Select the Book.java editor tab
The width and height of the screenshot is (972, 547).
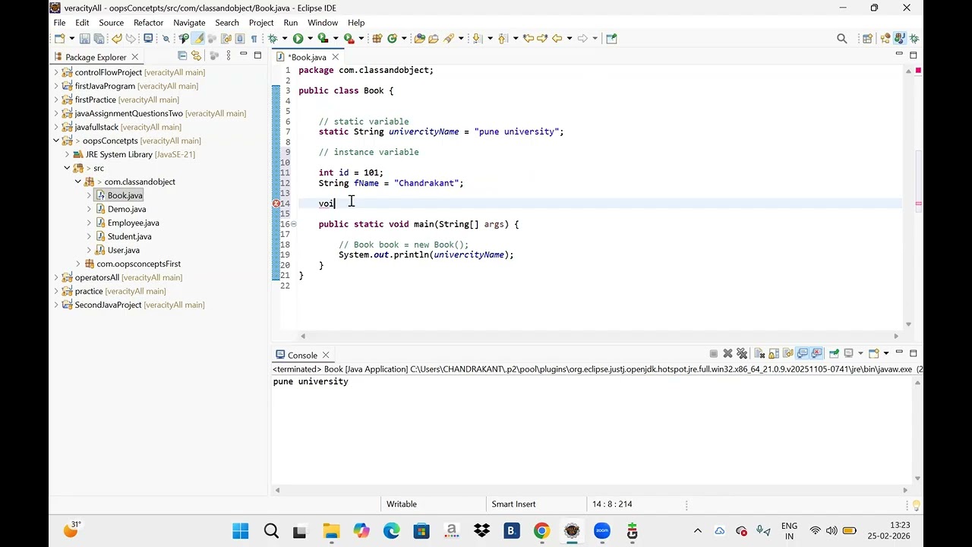[x=306, y=57]
